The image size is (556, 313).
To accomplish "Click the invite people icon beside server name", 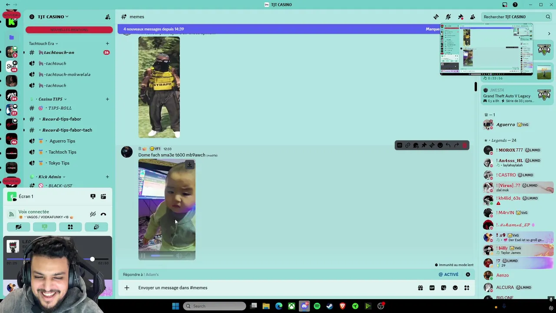I will pos(108,17).
